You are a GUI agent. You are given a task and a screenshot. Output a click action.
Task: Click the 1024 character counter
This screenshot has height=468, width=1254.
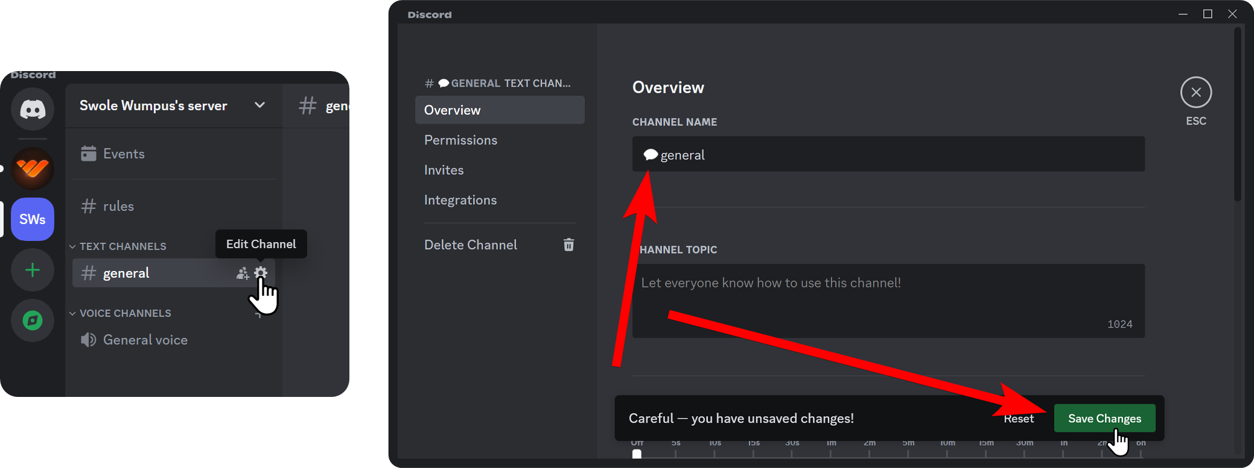[x=1120, y=324]
